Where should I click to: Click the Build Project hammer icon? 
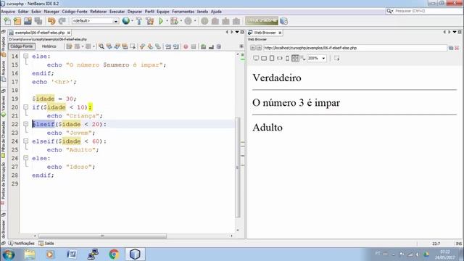point(139,21)
